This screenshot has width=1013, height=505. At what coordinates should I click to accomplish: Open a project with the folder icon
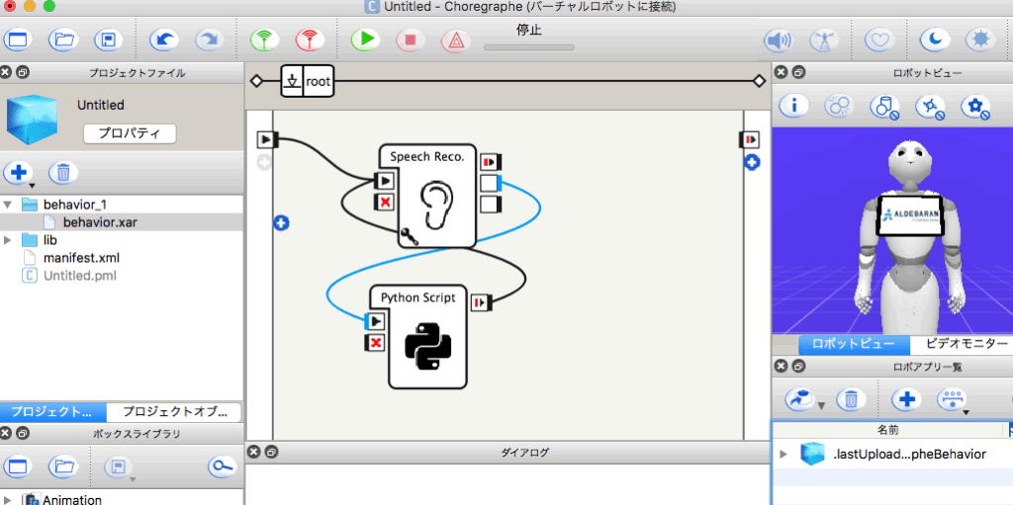[x=62, y=41]
